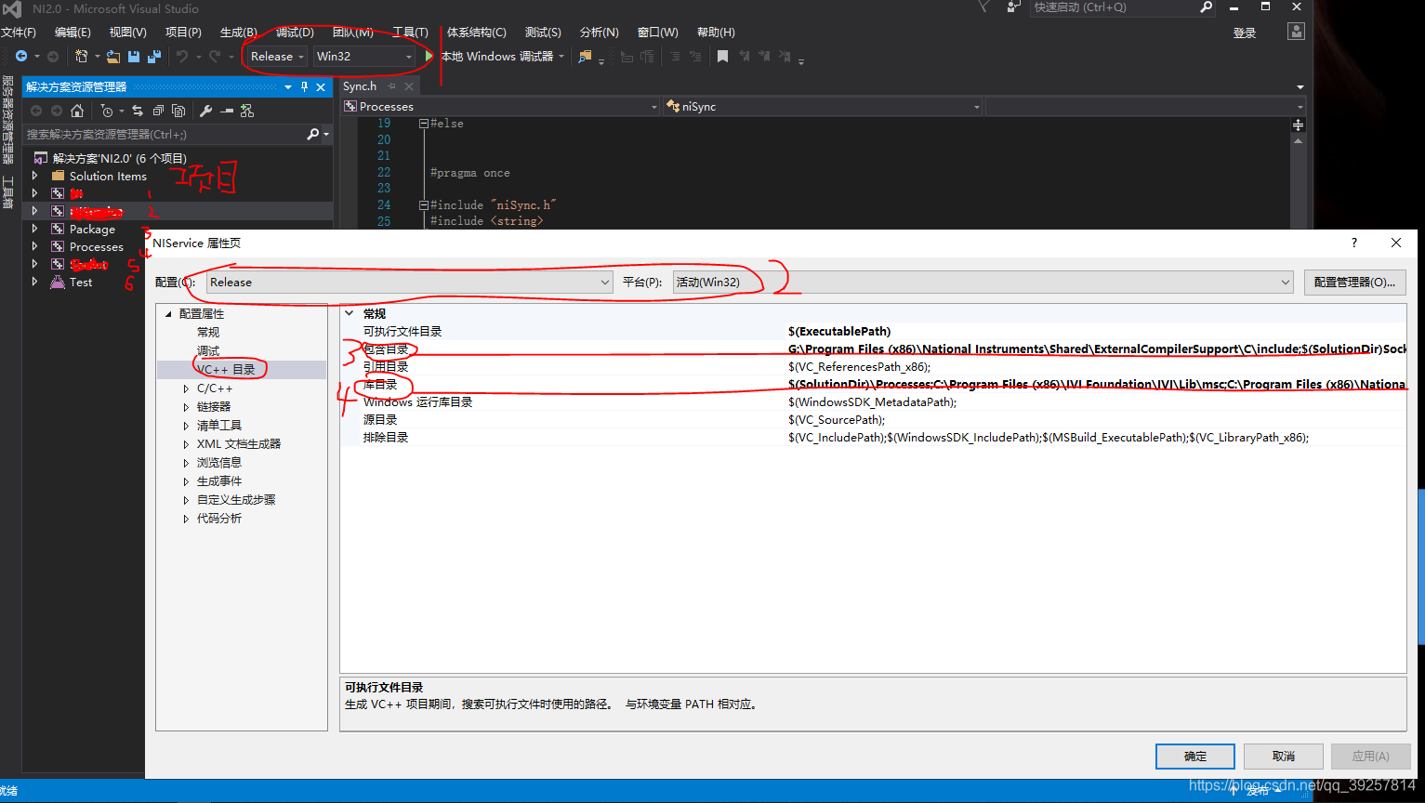Expand the C/C++ property category
Viewport: 1425px width, 803px height.
[x=186, y=388]
